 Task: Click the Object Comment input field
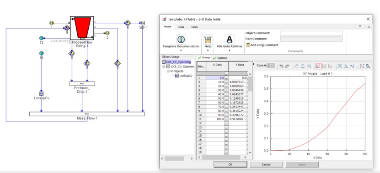[311, 33]
